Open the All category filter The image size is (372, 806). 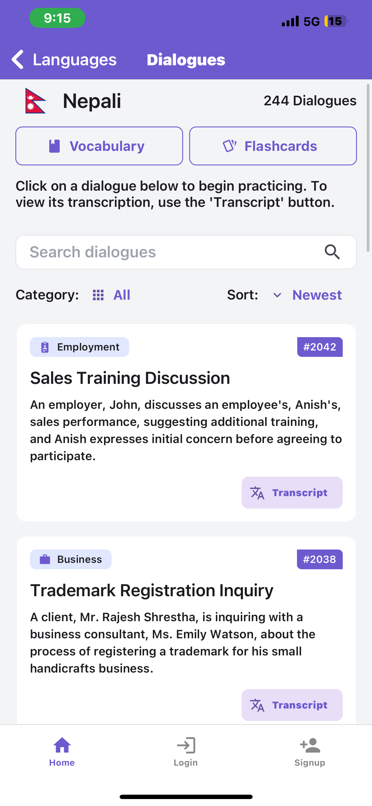(x=121, y=295)
